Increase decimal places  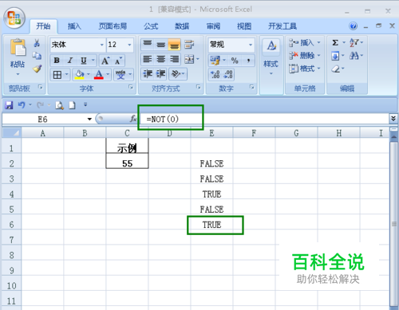(215, 74)
